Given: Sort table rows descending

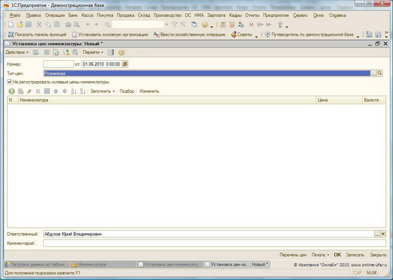Looking at the screenshot, I should [83, 91].
